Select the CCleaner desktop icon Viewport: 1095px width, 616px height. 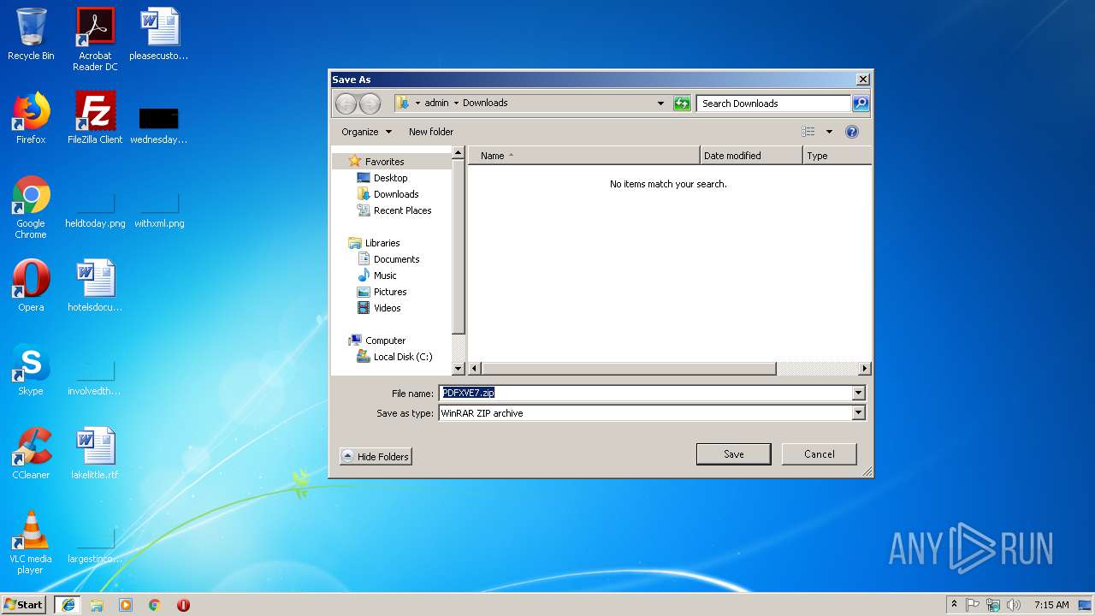(x=31, y=453)
